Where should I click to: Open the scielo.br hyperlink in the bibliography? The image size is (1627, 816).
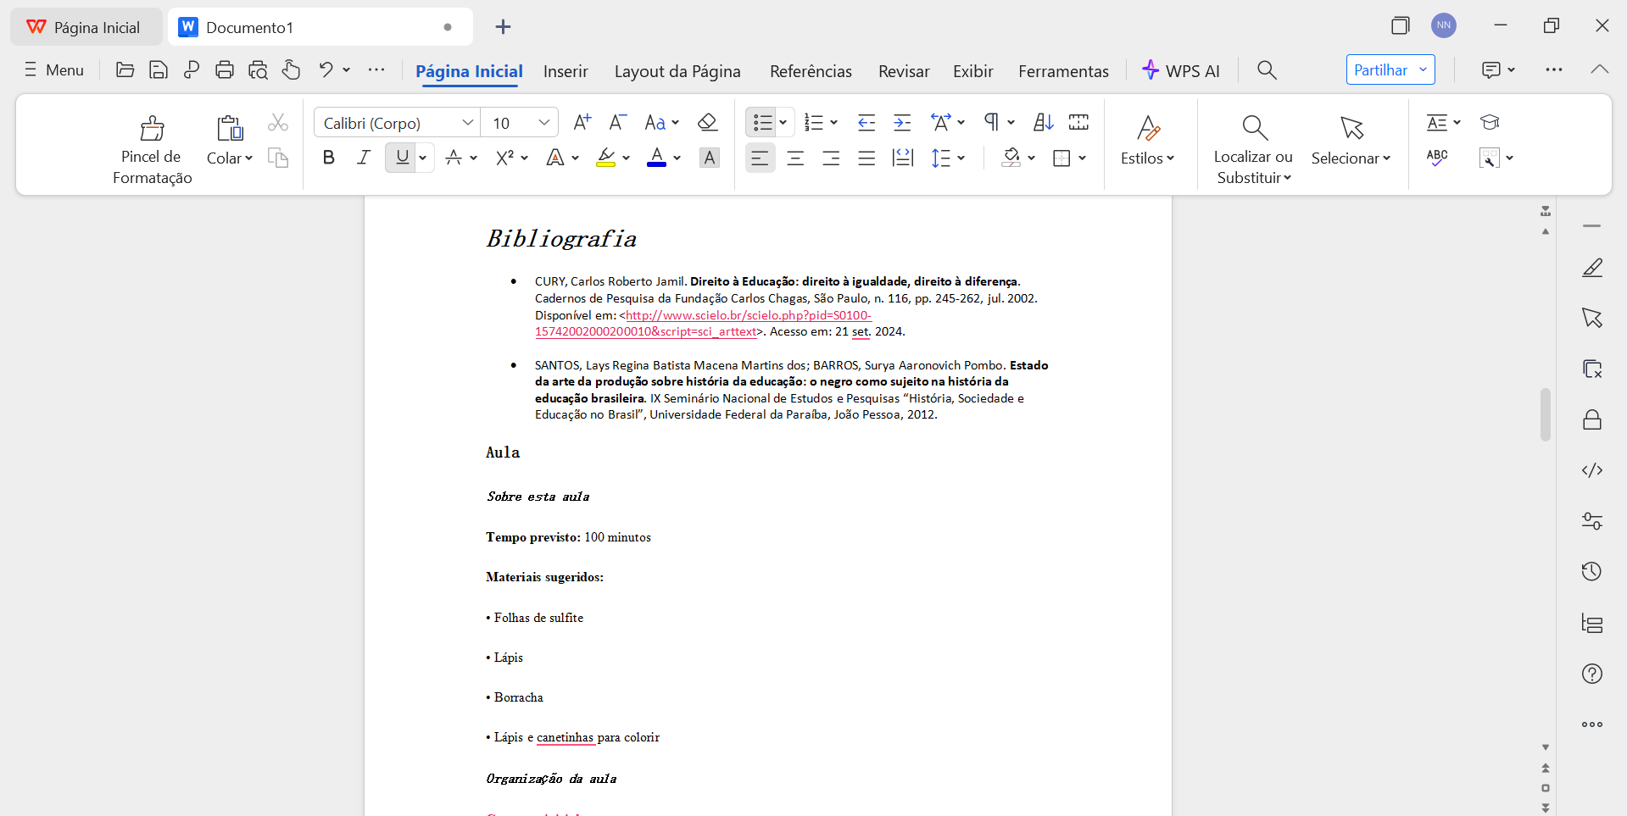[746, 314]
